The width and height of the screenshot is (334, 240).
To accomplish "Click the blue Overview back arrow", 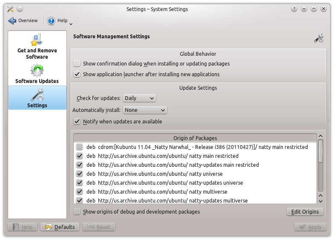I will [12, 20].
